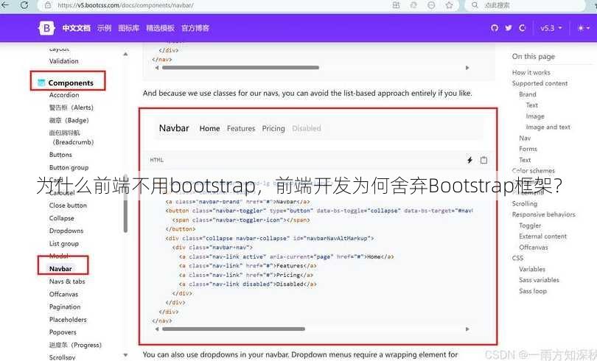Image resolution: width=597 pixels, height=361 pixels.
Task: Click sidebar scroll up arrow
Action: click(x=125, y=55)
